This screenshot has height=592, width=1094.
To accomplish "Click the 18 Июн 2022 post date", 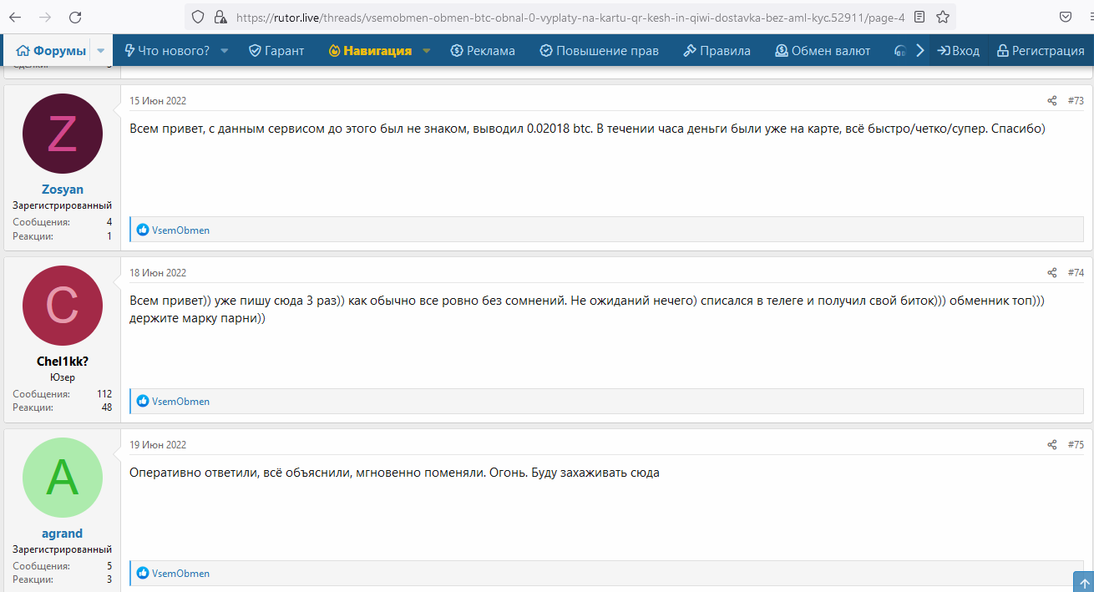I will coord(158,273).
